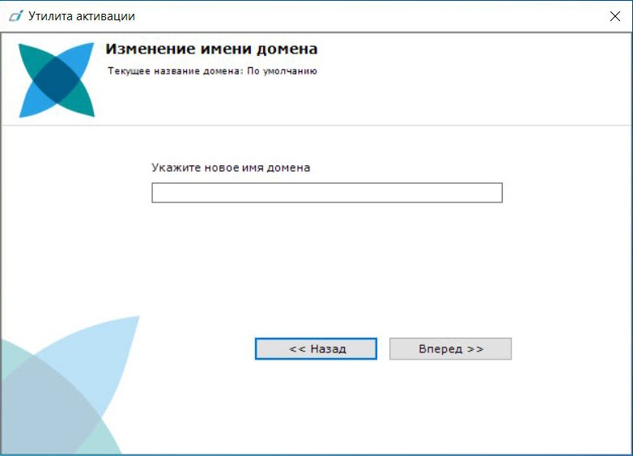Screen dimensions: 633x456
Task: Click the top-right light blue logo petal
Action: click(79, 57)
